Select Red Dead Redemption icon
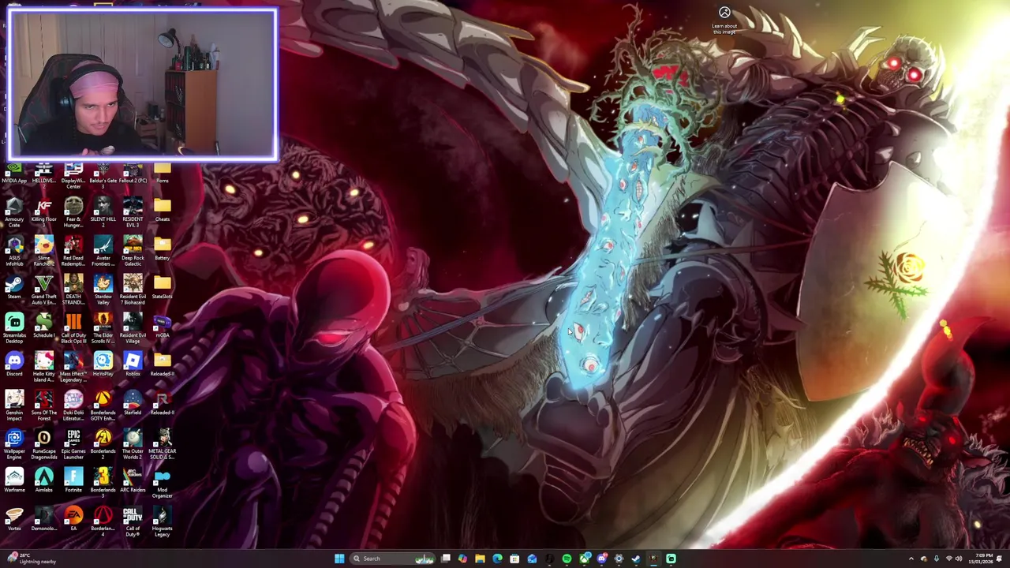The width and height of the screenshot is (1010, 568). pos(73,251)
